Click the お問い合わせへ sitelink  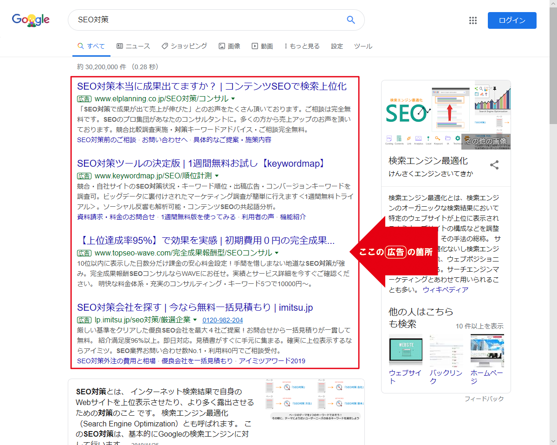tap(165, 140)
